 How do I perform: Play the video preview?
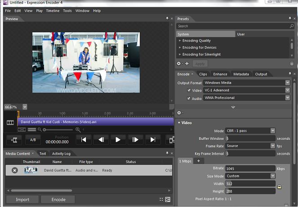tap(118, 140)
